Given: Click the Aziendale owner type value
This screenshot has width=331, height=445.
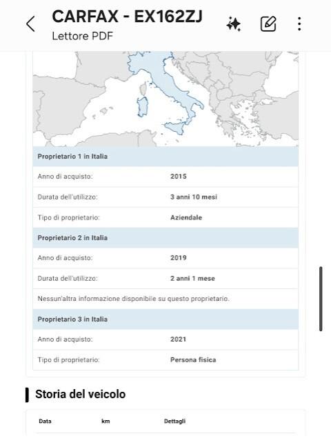Looking at the screenshot, I should pyautogui.click(x=186, y=218).
